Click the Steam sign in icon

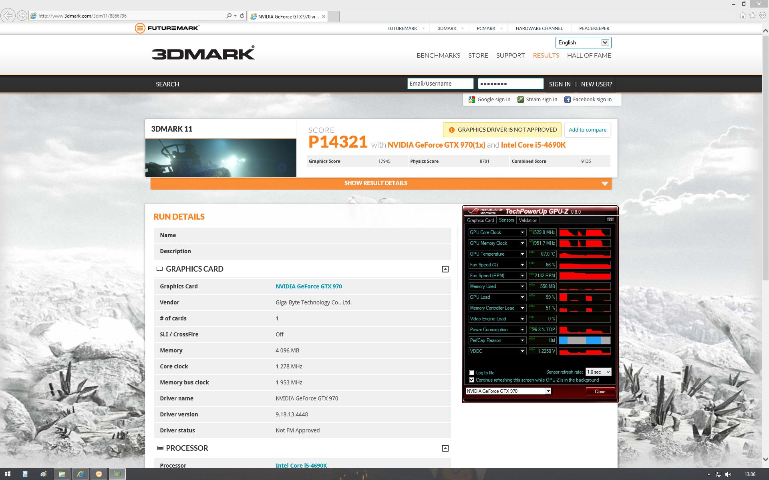[520, 100]
